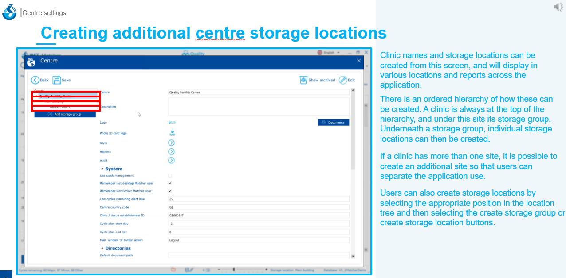This screenshot has width=566, height=278.
Task: Open the Reports settings arrow
Action: [x=171, y=152]
